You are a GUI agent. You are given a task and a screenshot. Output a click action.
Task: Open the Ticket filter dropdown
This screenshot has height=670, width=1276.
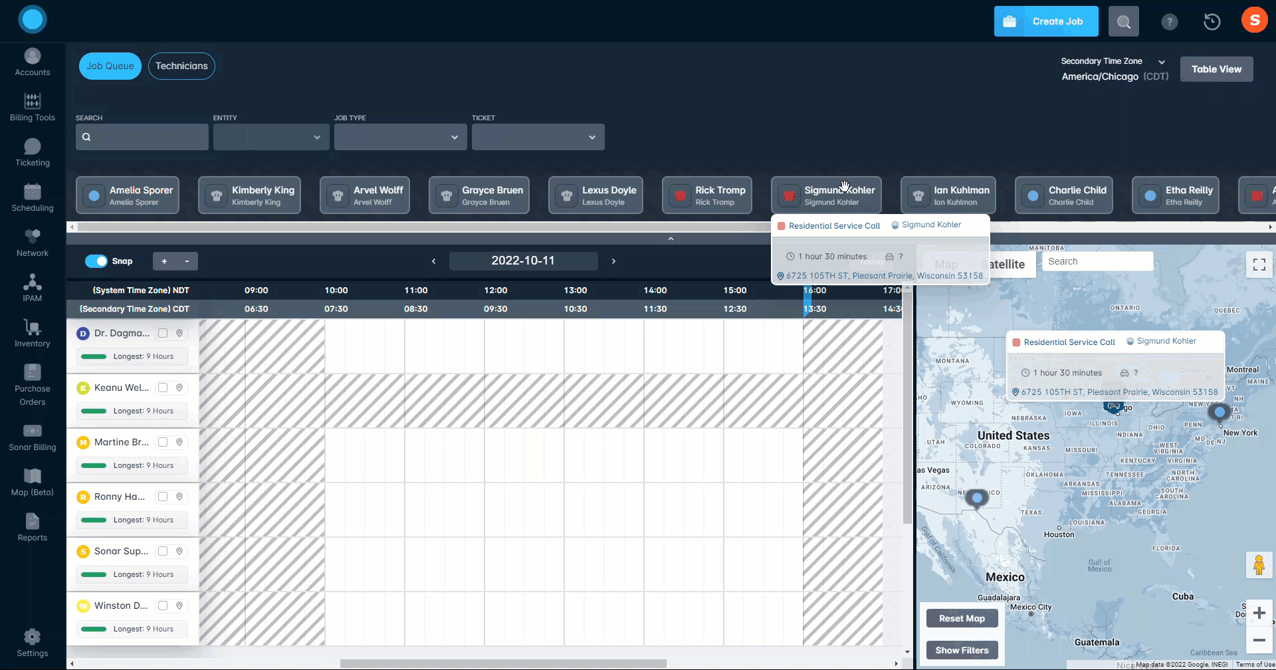coord(538,137)
